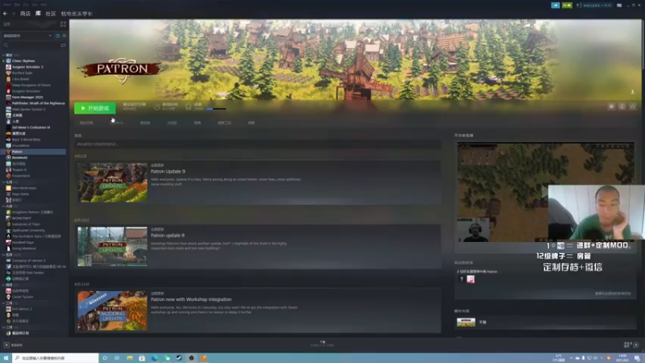Select Foundation in the library list
645x363 pixels.
(21, 146)
